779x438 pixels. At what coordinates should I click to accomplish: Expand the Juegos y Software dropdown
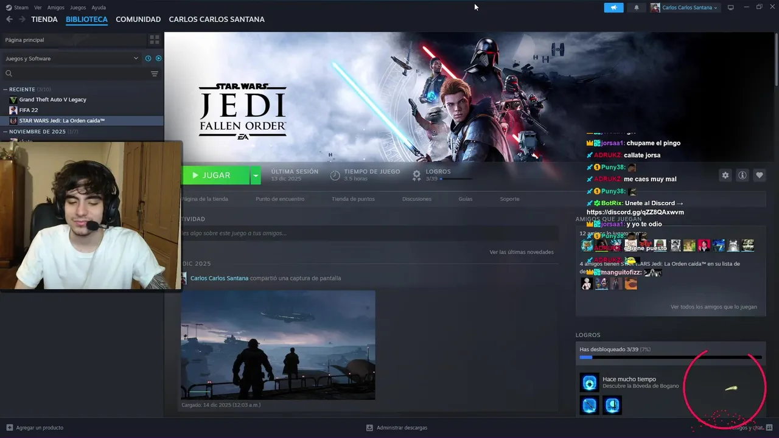(72, 58)
